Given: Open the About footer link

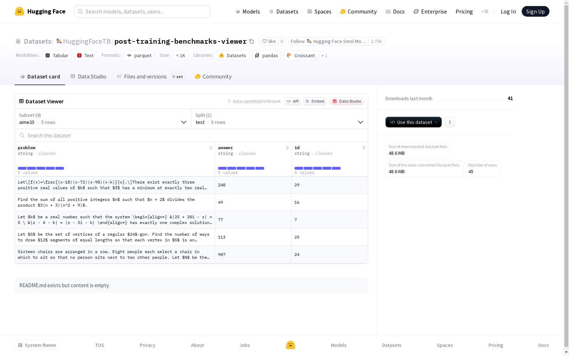Looking at the screenshot, I should click(197, 345).
